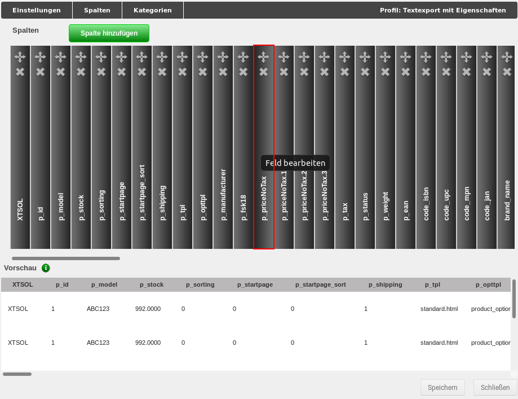This screenshot has width=518, height=399.
Task: Click the move icon above p_startpage
Action: (x=121, y=56)
